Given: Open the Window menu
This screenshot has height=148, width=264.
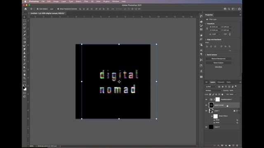Looking at the screenshot, I should (x=115, y=1).
